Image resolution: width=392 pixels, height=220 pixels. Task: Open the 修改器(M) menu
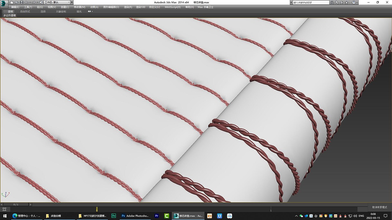point(80,7)
